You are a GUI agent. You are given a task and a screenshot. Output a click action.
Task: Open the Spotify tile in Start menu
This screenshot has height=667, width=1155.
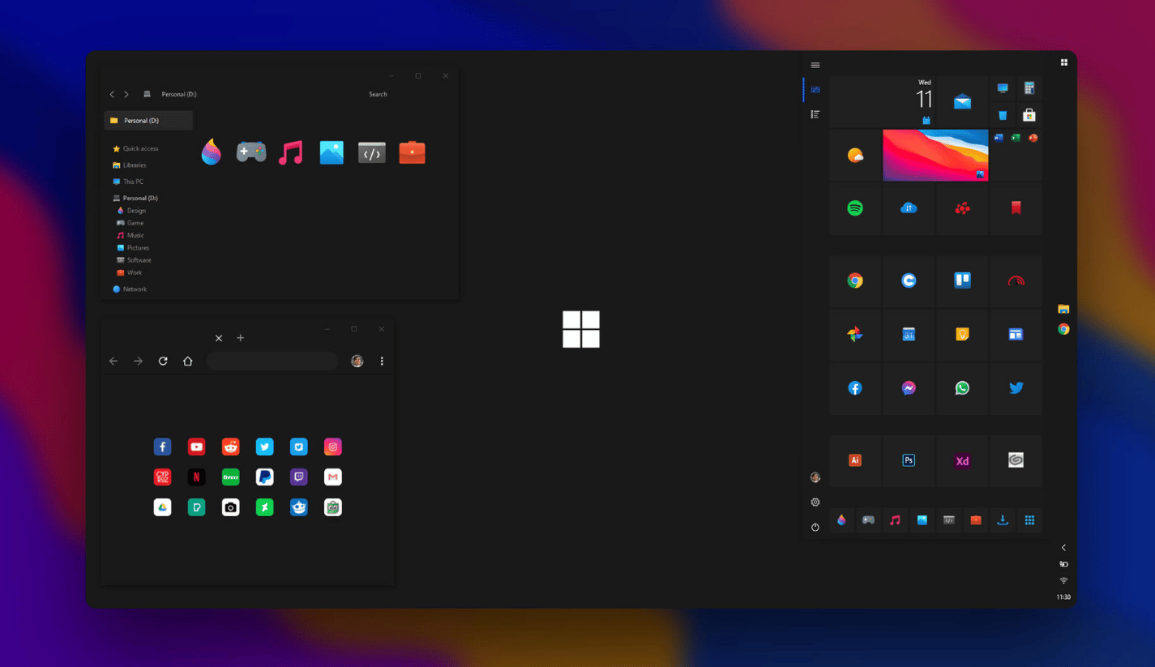(855, 208)
